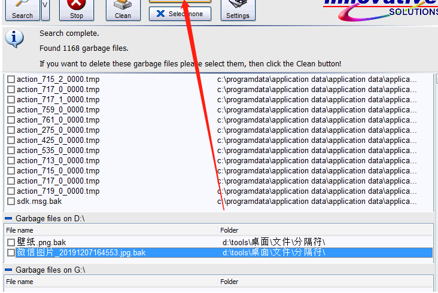The width and height of the screenshot is (438, 293).
Task: Click the Clean button
Action: [123, 10]
